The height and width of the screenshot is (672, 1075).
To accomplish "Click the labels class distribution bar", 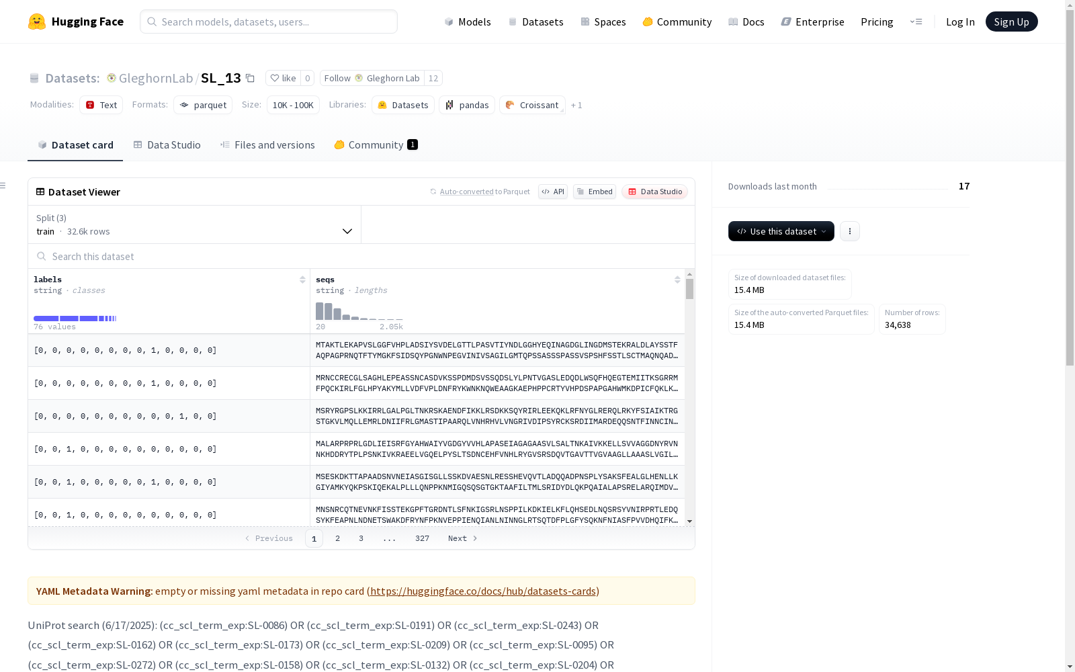I will [75, 319].
